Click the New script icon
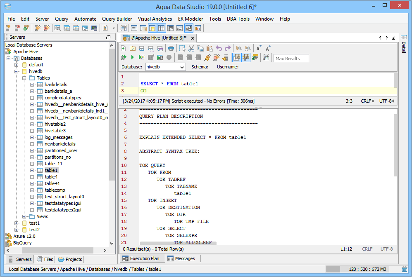Image resolution: width=412 pixels, height=277 pixels. pyautogui.click(x=124, y=48)
